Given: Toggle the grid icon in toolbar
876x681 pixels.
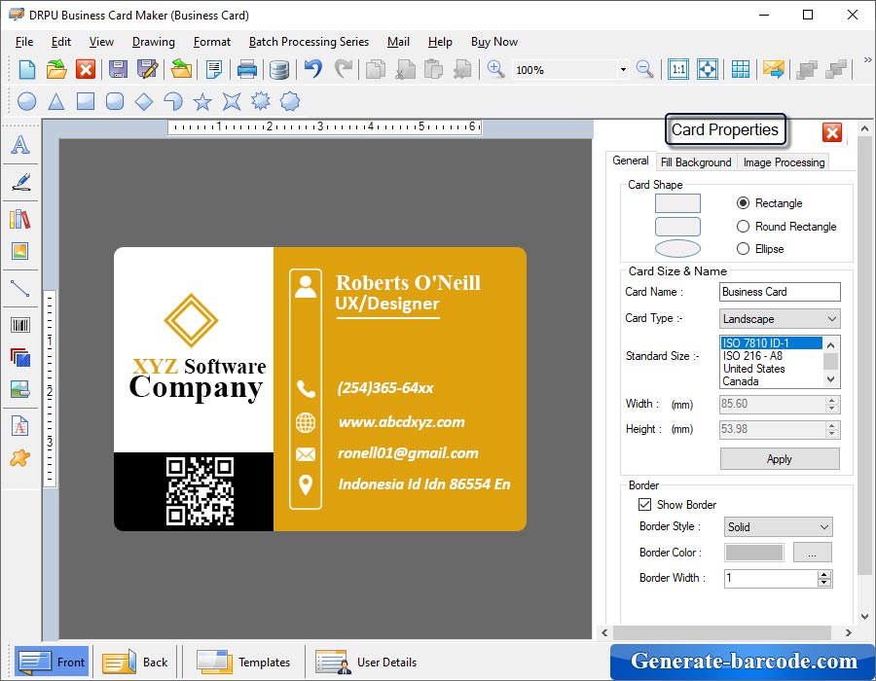Looking at the screenshot, I should tap(741, 70).
